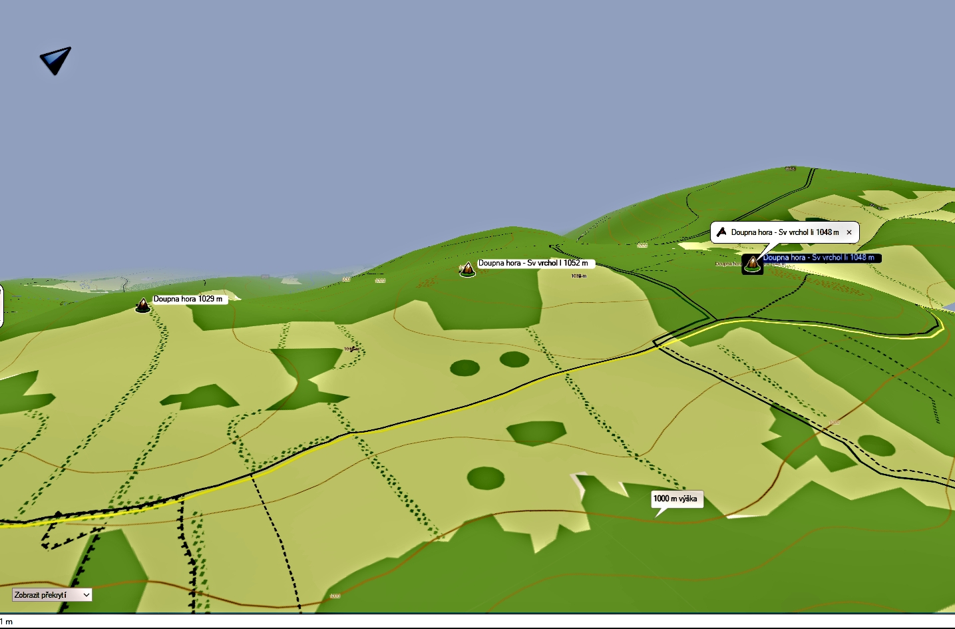Select the highlighted Sv vrchol Ii 1048 m marker
This screenshot has height=629, width=955.
[753, 264]
